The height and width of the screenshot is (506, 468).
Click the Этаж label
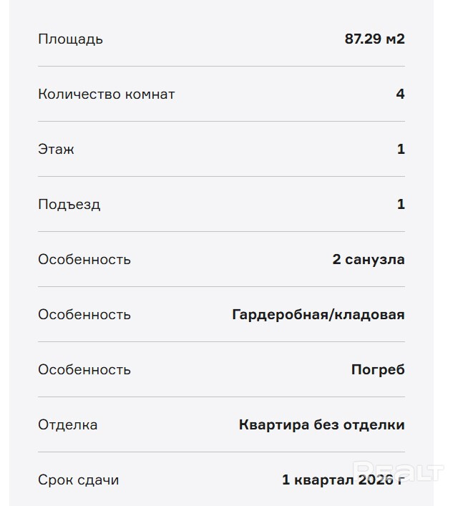(56, 150)
